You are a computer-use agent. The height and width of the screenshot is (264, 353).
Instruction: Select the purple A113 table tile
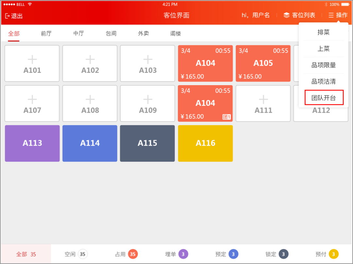pyautogui.click(x=32, y=143)
